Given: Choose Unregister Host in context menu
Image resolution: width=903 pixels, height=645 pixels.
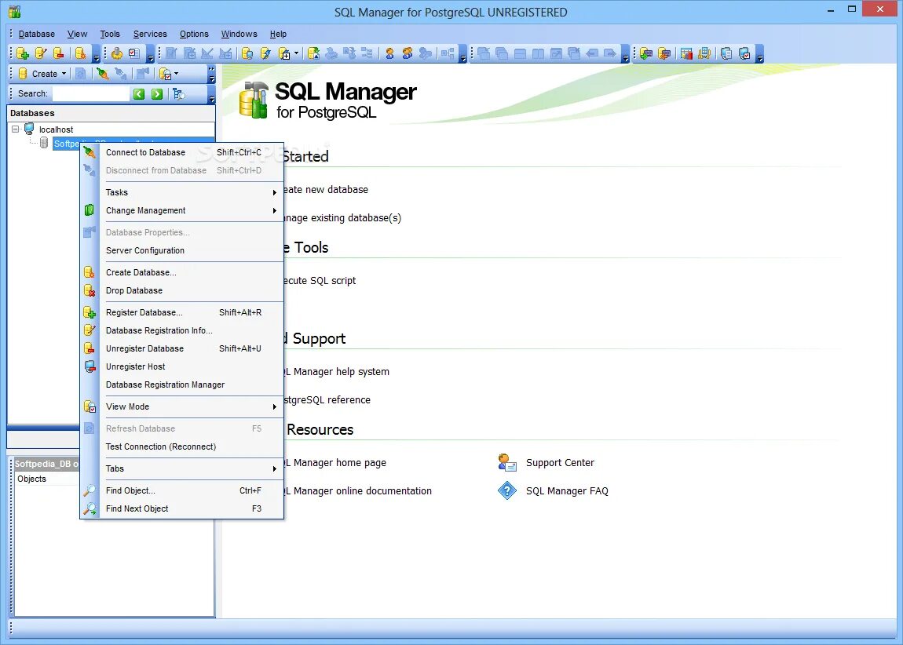Looking at the screenshot, I should pyautogui.click(x=182, y=366).
